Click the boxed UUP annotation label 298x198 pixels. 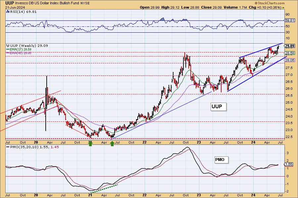point(219,107)
